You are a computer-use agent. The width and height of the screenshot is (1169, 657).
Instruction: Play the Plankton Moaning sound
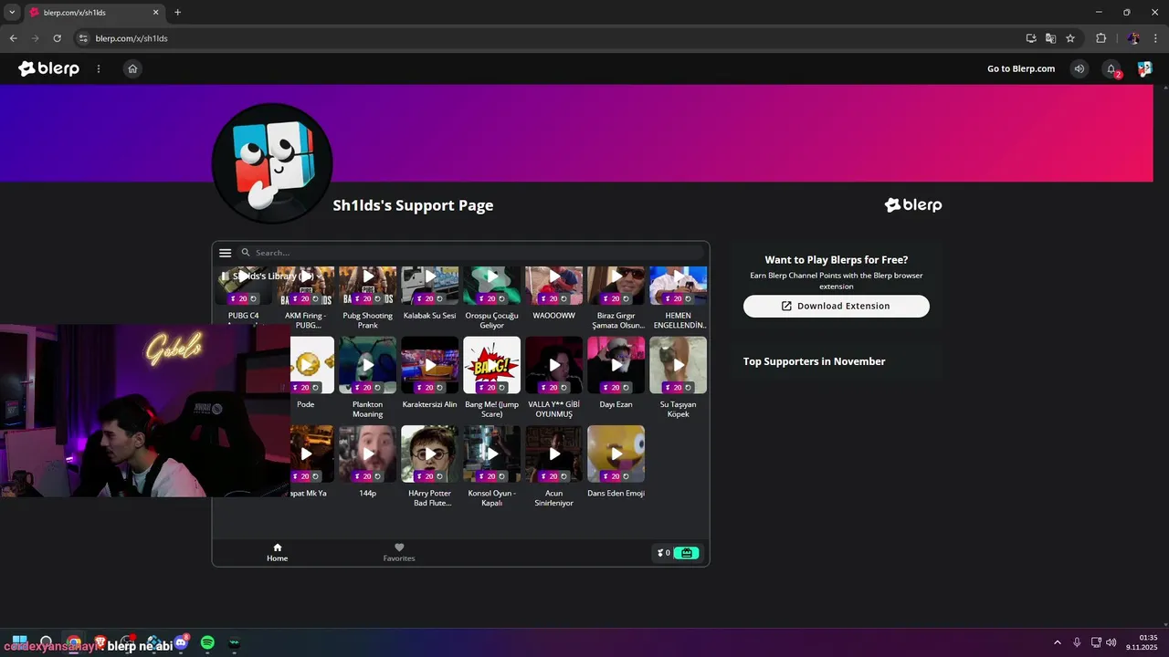coord(368,365)
